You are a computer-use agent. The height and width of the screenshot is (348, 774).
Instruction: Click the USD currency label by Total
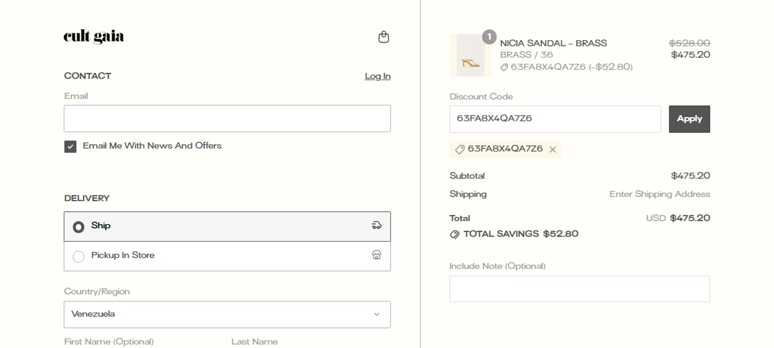point(656,218)
